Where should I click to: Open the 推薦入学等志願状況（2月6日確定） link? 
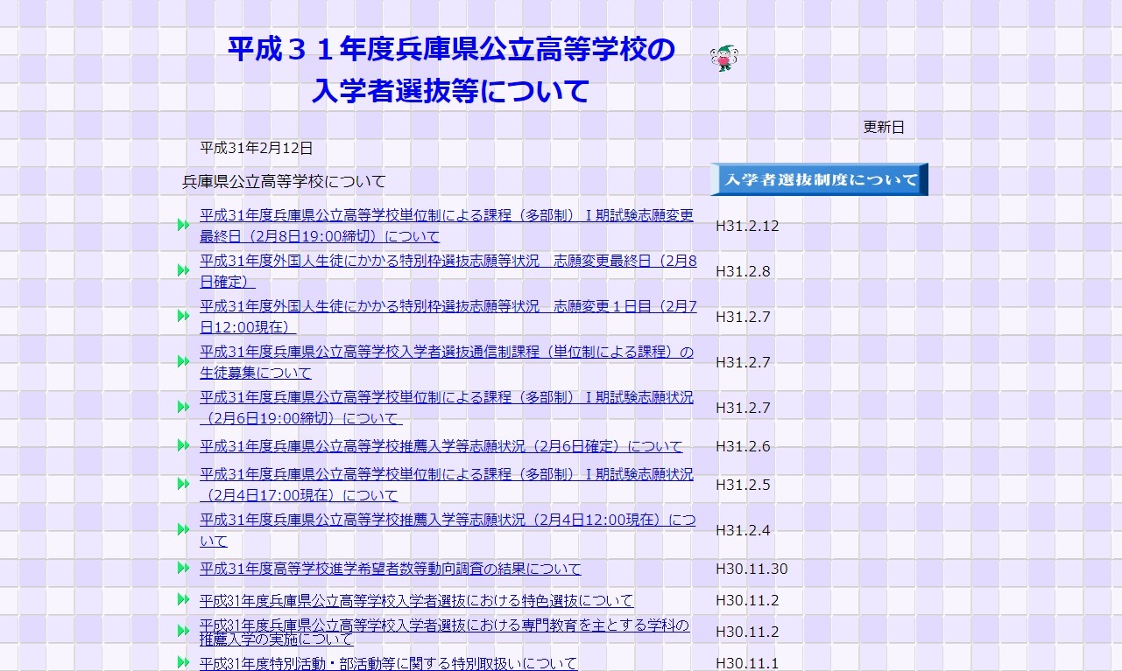click(440, 446)
